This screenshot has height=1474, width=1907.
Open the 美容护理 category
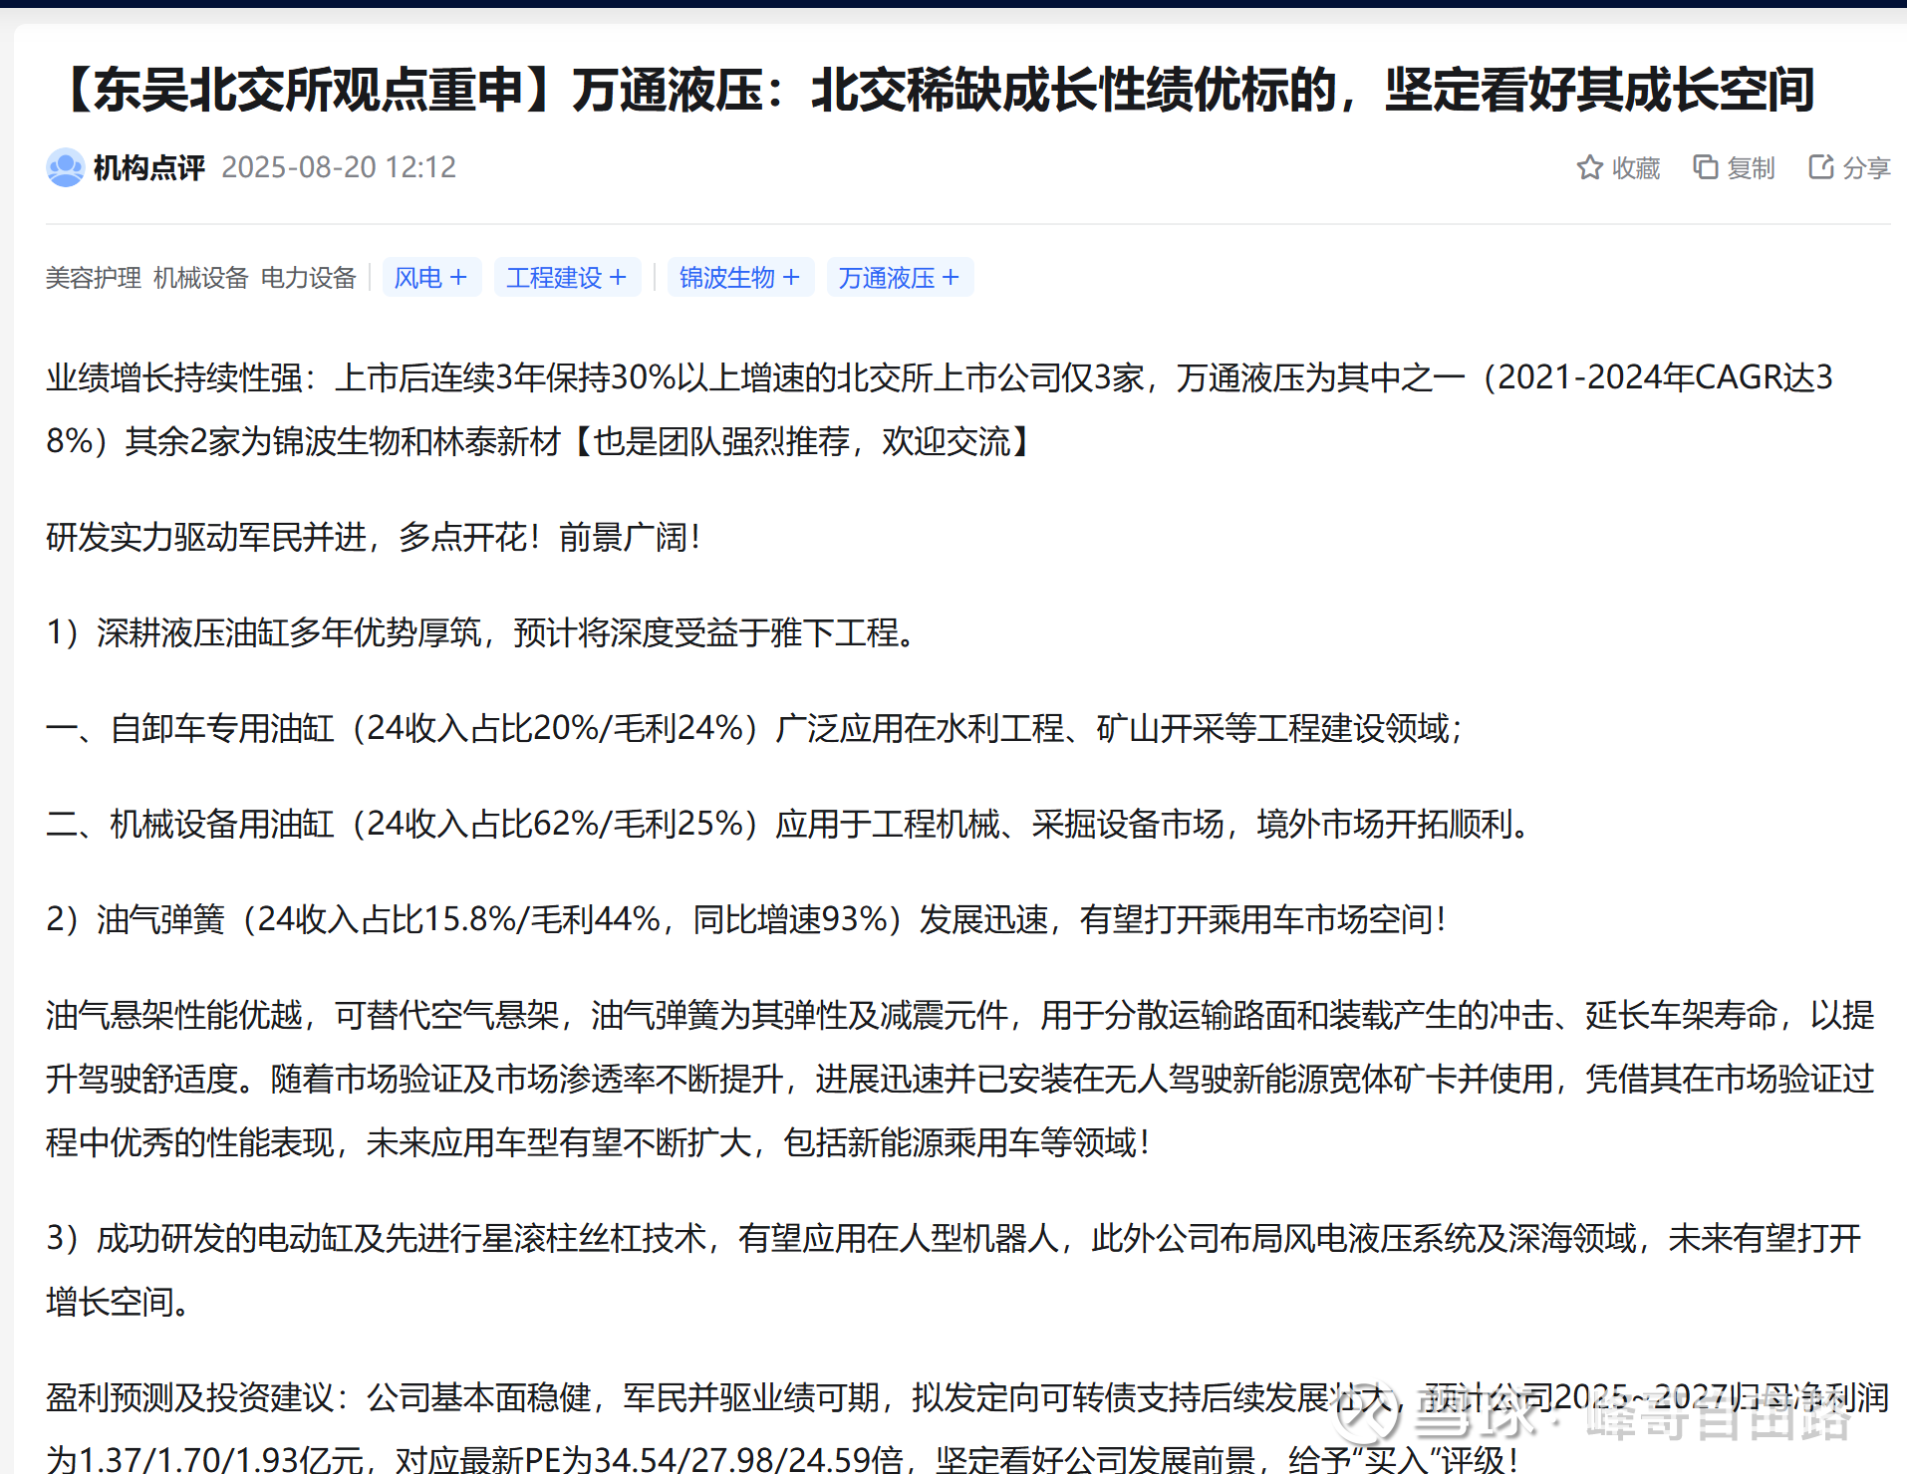click(94, 278)
